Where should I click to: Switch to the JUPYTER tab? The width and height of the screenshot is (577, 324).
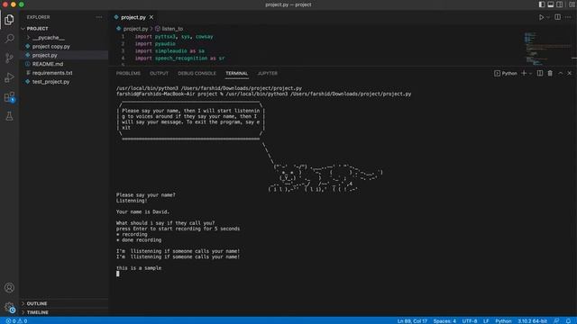268,74
